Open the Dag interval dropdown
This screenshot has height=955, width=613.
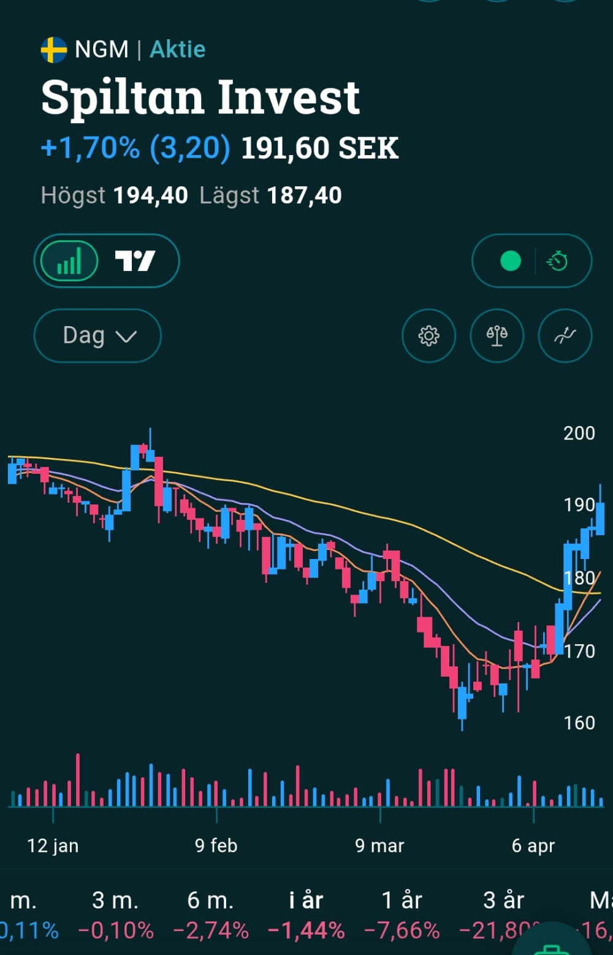click(97, 335)
